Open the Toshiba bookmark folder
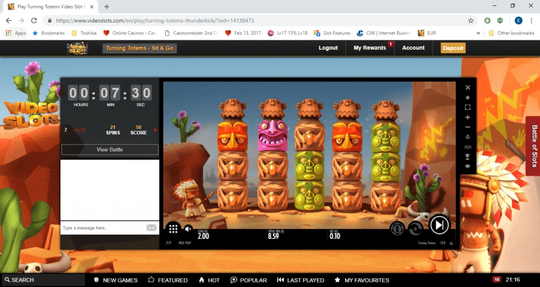Image resolution: width=540 pixels, height=287 pixels. (84, 33)
